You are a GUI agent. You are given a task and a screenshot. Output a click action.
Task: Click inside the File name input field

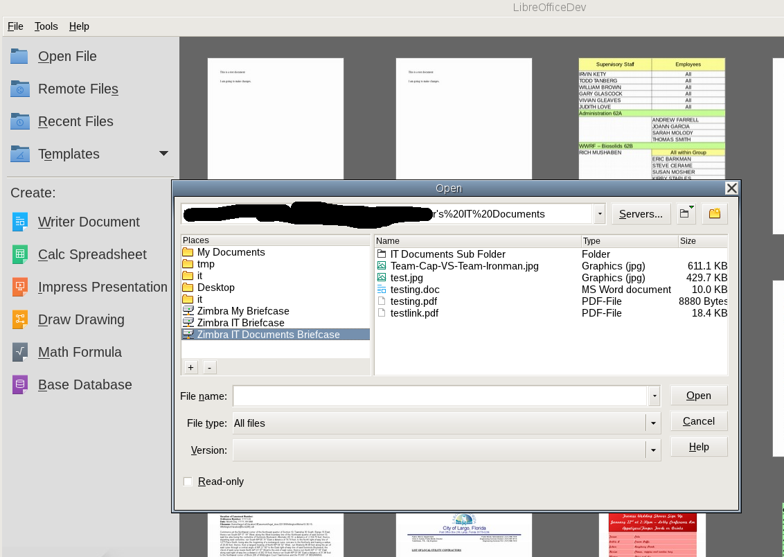[x=440, y=396]
